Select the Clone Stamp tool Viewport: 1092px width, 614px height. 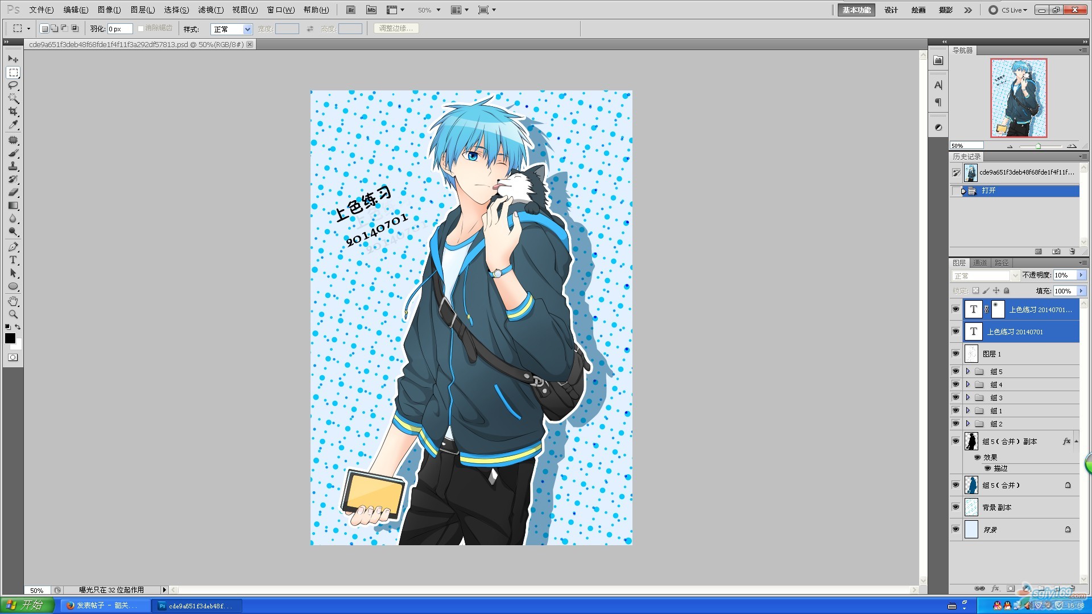(13, 166)
